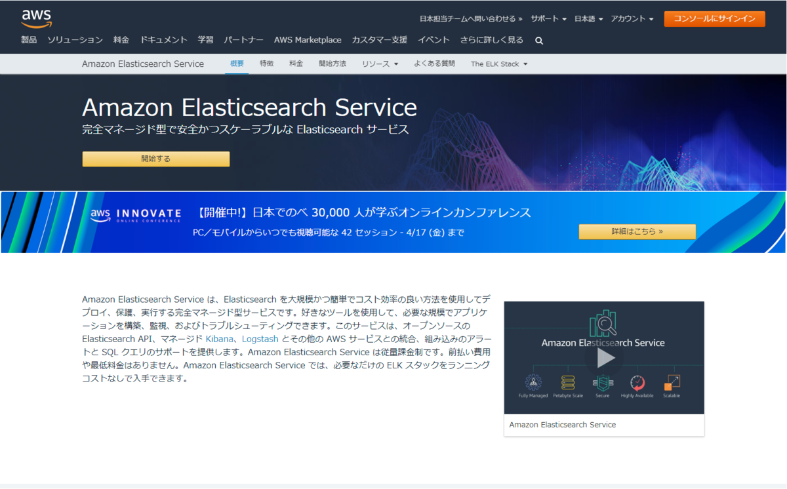Click the 開始する button
The height and width of the screenshot is (489, 787).
156,159
